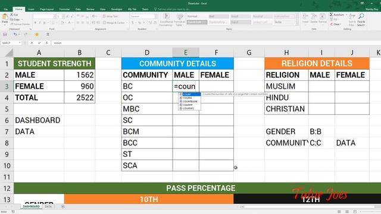Click column header H

click(x=286, y=53)
